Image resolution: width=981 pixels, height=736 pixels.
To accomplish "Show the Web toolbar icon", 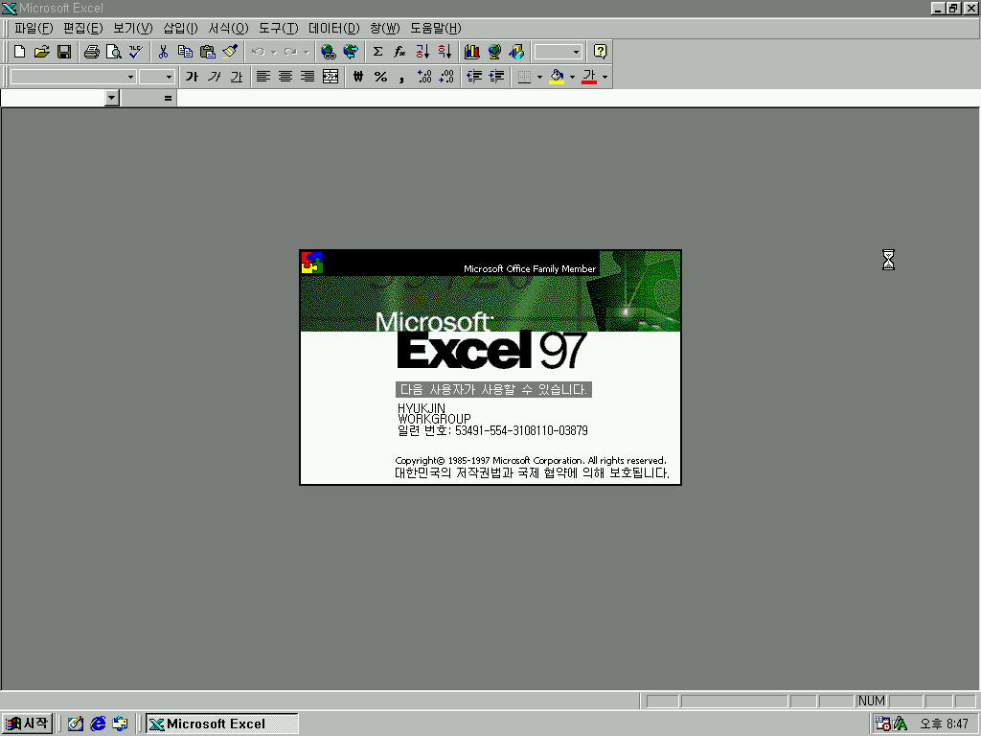I will (351, 52).
